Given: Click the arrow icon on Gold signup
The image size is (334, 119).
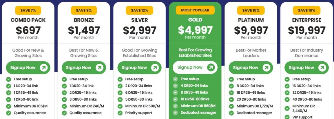Looking at the screenshot, I should pos(211,67).
